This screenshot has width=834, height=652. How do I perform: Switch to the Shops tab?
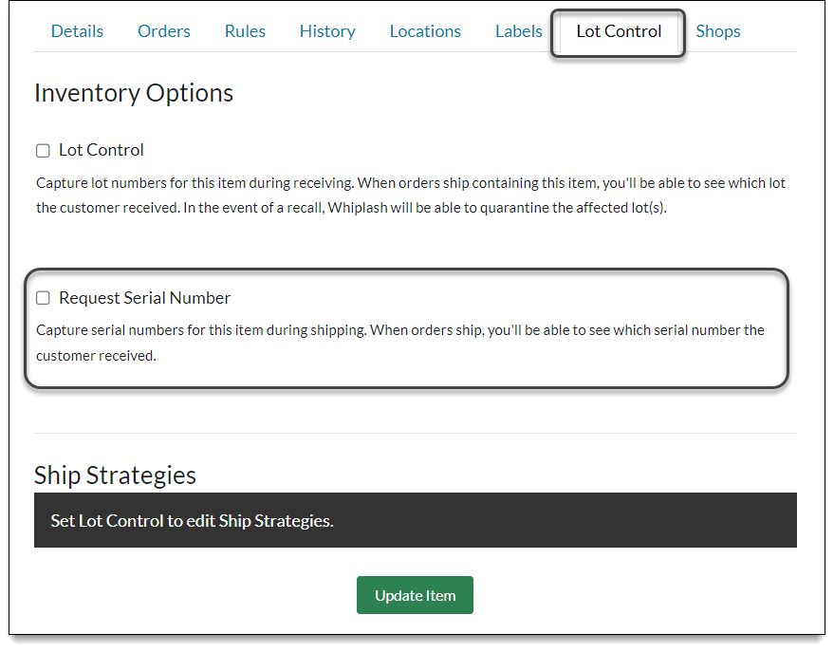(x=718, y=31)
